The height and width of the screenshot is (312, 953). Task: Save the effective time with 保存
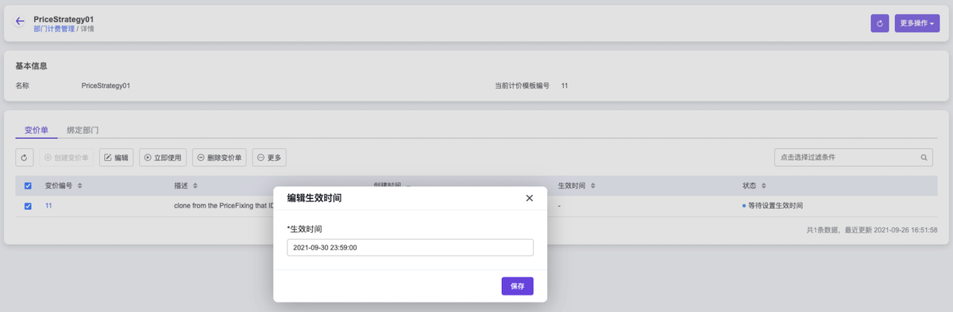517,286
